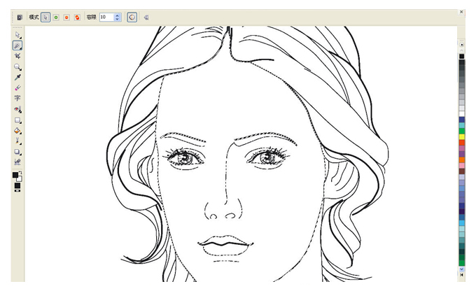This screenshot has width=476, height=291.
Task: Pick the orange swatch above light pink
Action: click(x=462, y=160)
